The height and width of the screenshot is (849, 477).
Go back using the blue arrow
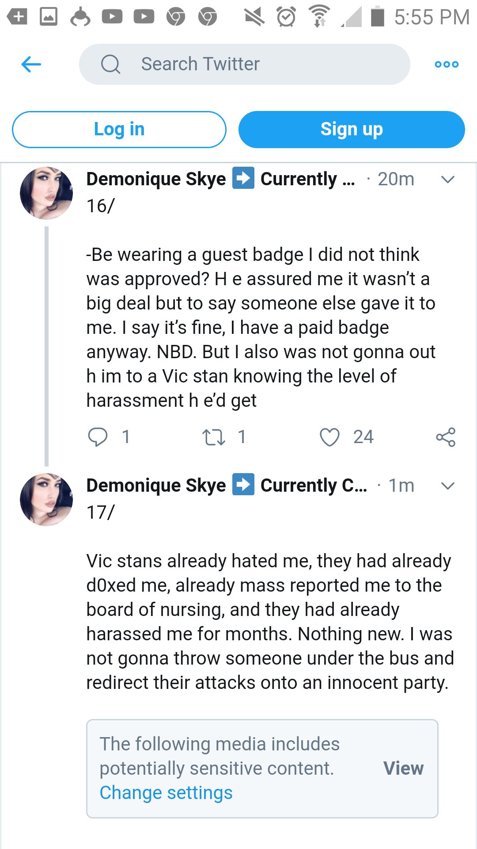click(x=31, y=65)
